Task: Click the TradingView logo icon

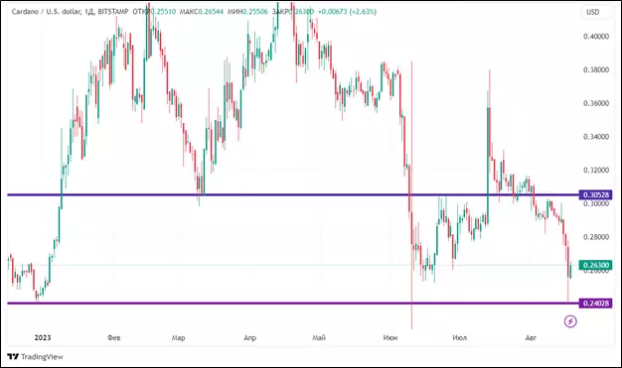Action: pyautogui.click(x=13, y=356)
